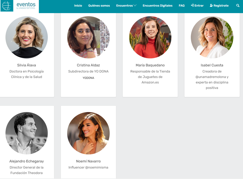Open Encuentros Digitales section
Viewport: 243px width, 179px height.
tap(158, 6)
